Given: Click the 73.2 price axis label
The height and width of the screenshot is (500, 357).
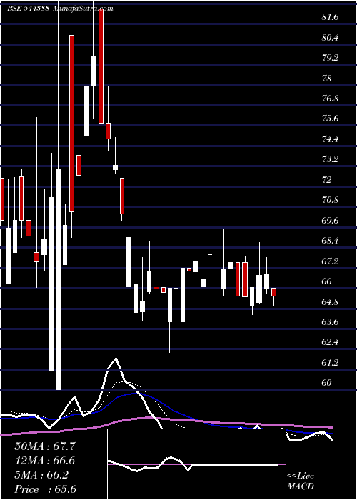Looking at the screenshot, I should point(330,159).
